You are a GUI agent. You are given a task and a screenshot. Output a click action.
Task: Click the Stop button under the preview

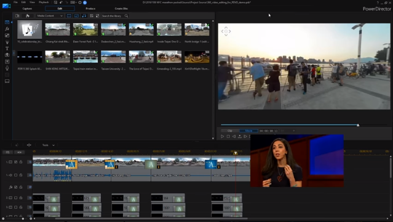[228, 137]
